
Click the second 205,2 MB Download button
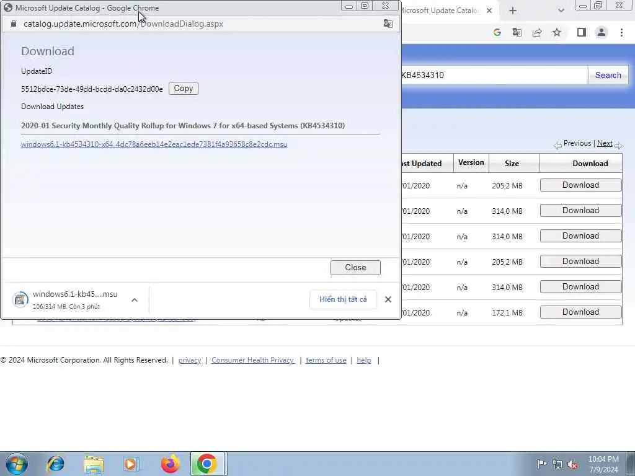click(x=580, y=262)
